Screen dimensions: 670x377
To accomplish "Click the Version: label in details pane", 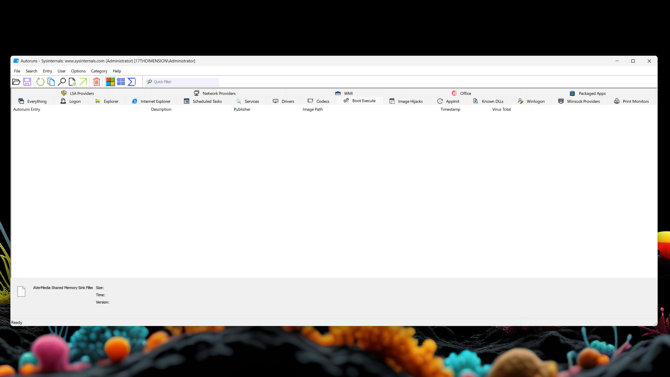I will (x=102, y=302).
